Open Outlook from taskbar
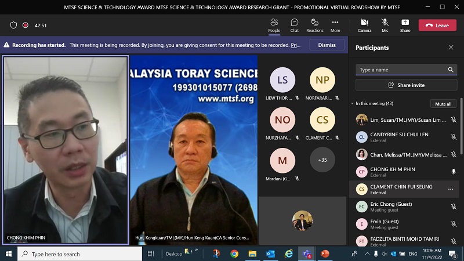 click(270, 253)
